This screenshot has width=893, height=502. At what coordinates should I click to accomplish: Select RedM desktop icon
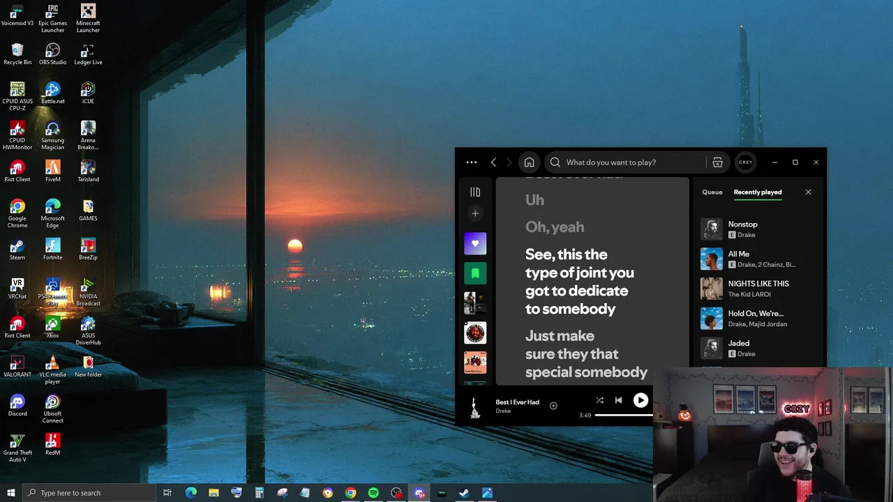53,445
